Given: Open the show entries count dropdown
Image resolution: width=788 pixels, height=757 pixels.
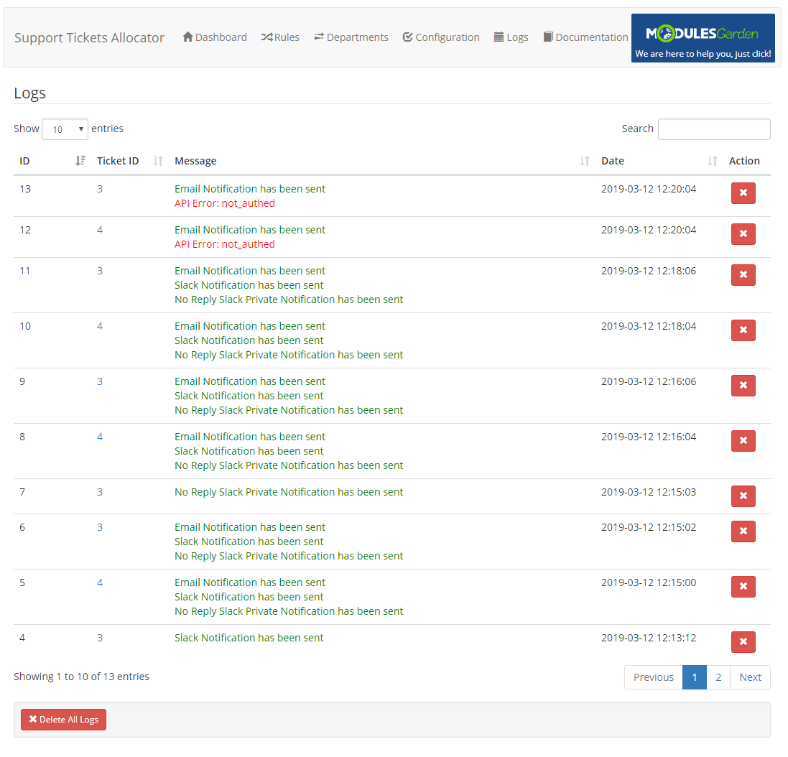Looking at the screenshot, I should pos(65,129).
